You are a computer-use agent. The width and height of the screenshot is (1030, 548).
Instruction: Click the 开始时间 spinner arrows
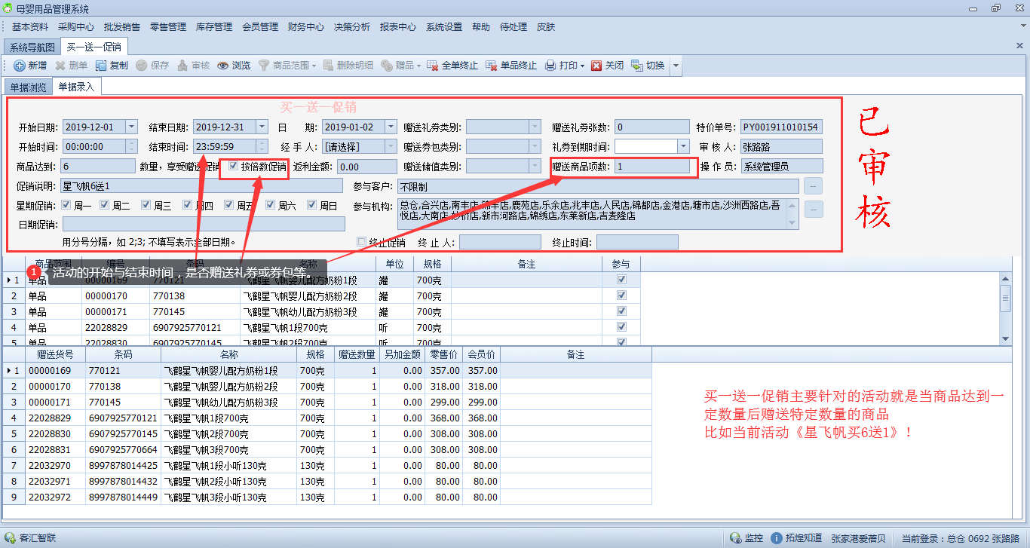132,146
